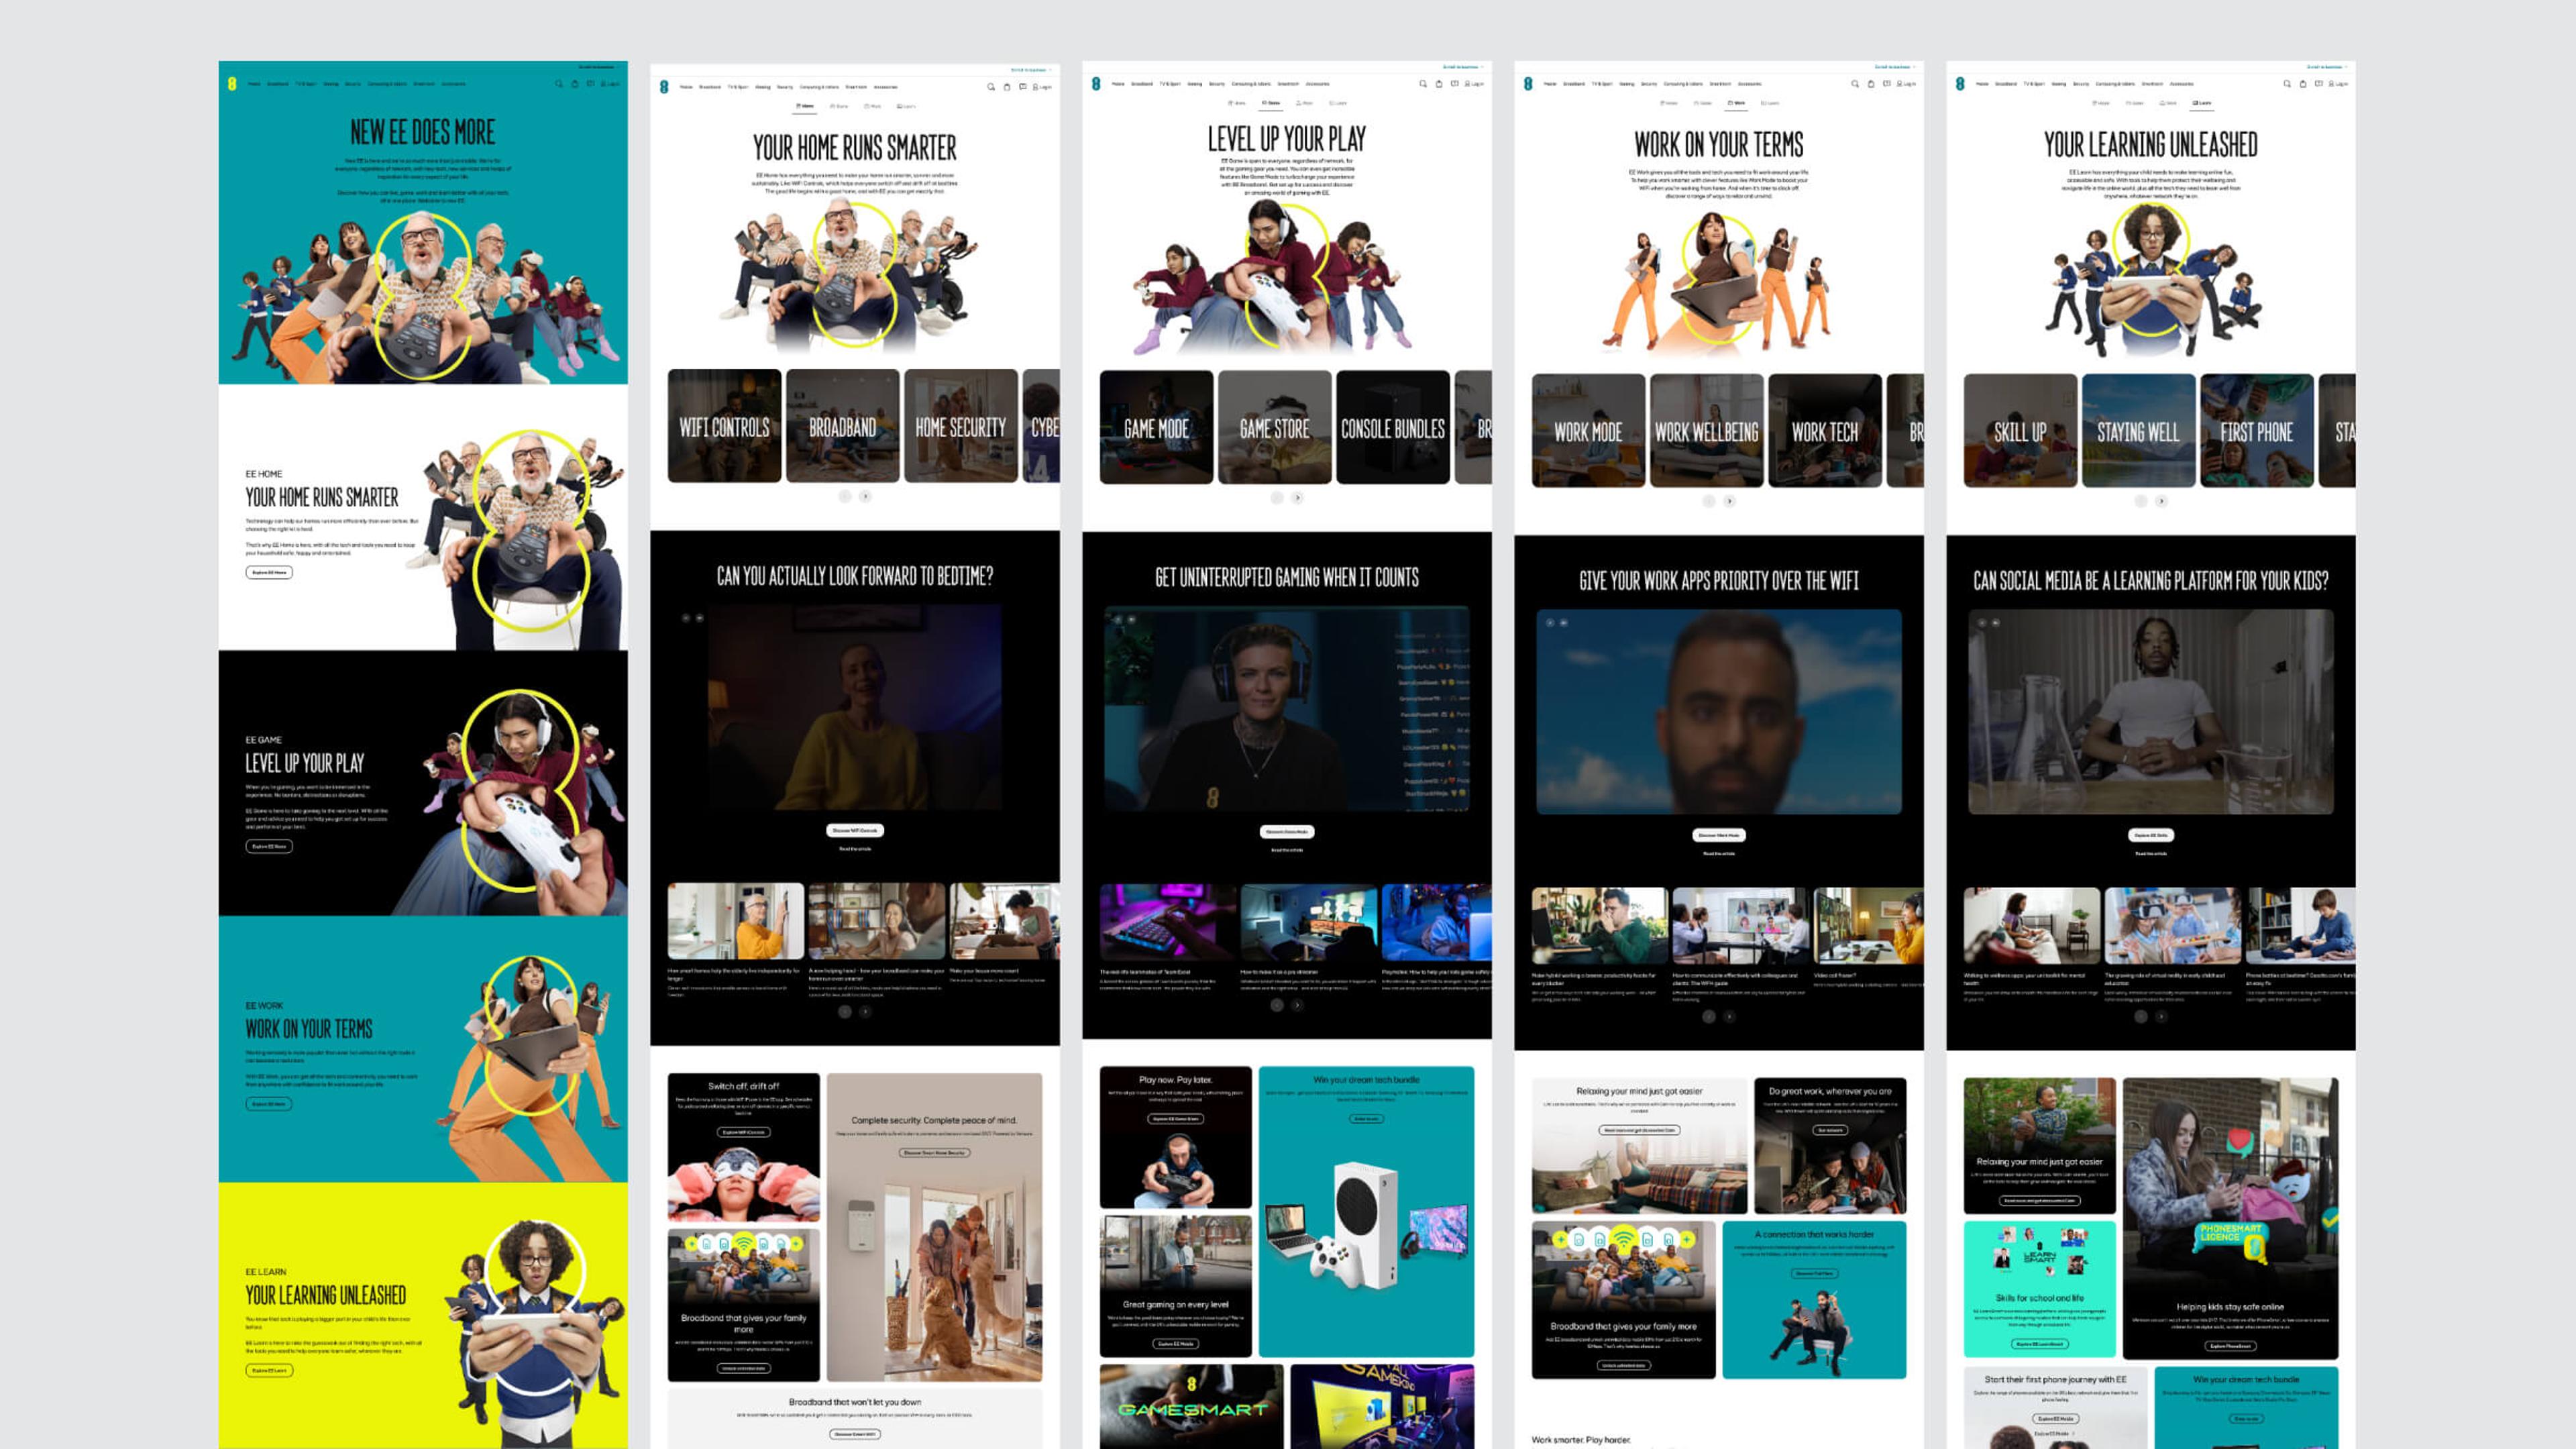The height and width of the screenshot is (1449, 2576).
Task: Open the basket on the Level Up Your Play page
Action: (x=1439, y=84)
